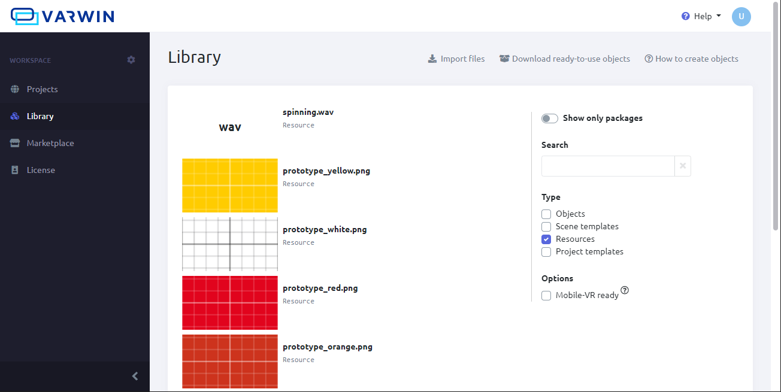Click the Projects globe icon
Image resolution: width=781 pixels, height=392 pixels.
click(x=15, y=89)
